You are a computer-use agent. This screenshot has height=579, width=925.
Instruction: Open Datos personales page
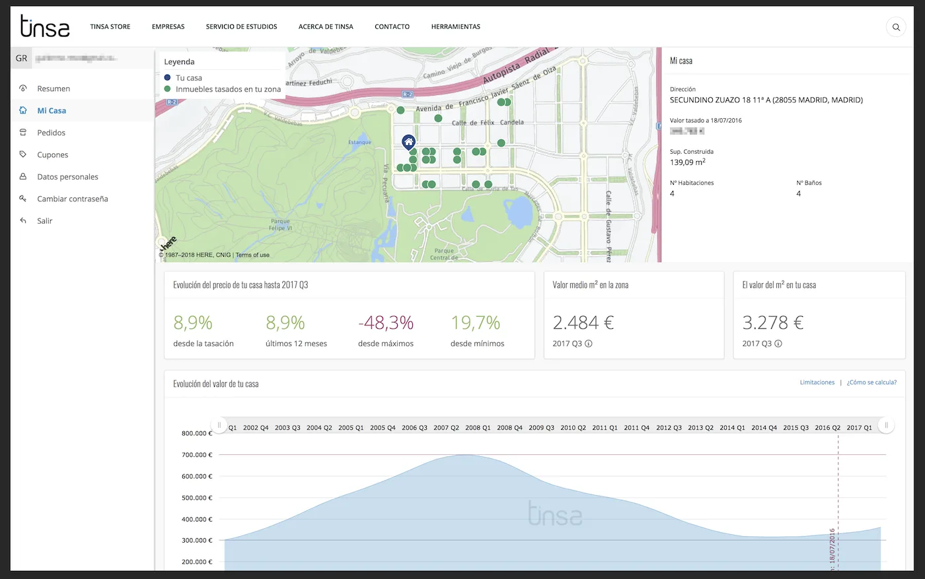(x=67, y=177)
